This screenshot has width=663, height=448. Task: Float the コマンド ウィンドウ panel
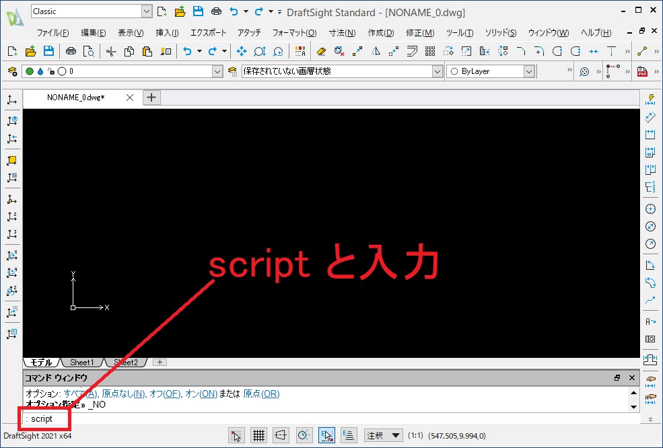tap(617, 377)
